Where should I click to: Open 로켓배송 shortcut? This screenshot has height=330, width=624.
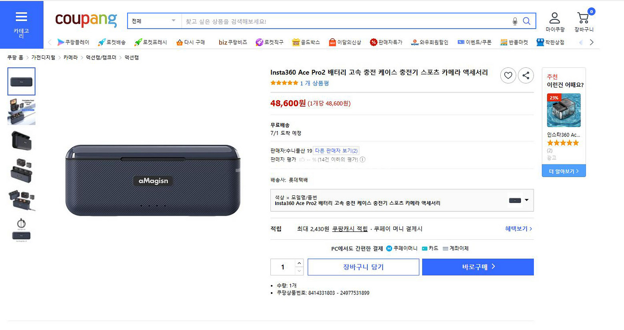pyautogui.click(x=112, y=42)
